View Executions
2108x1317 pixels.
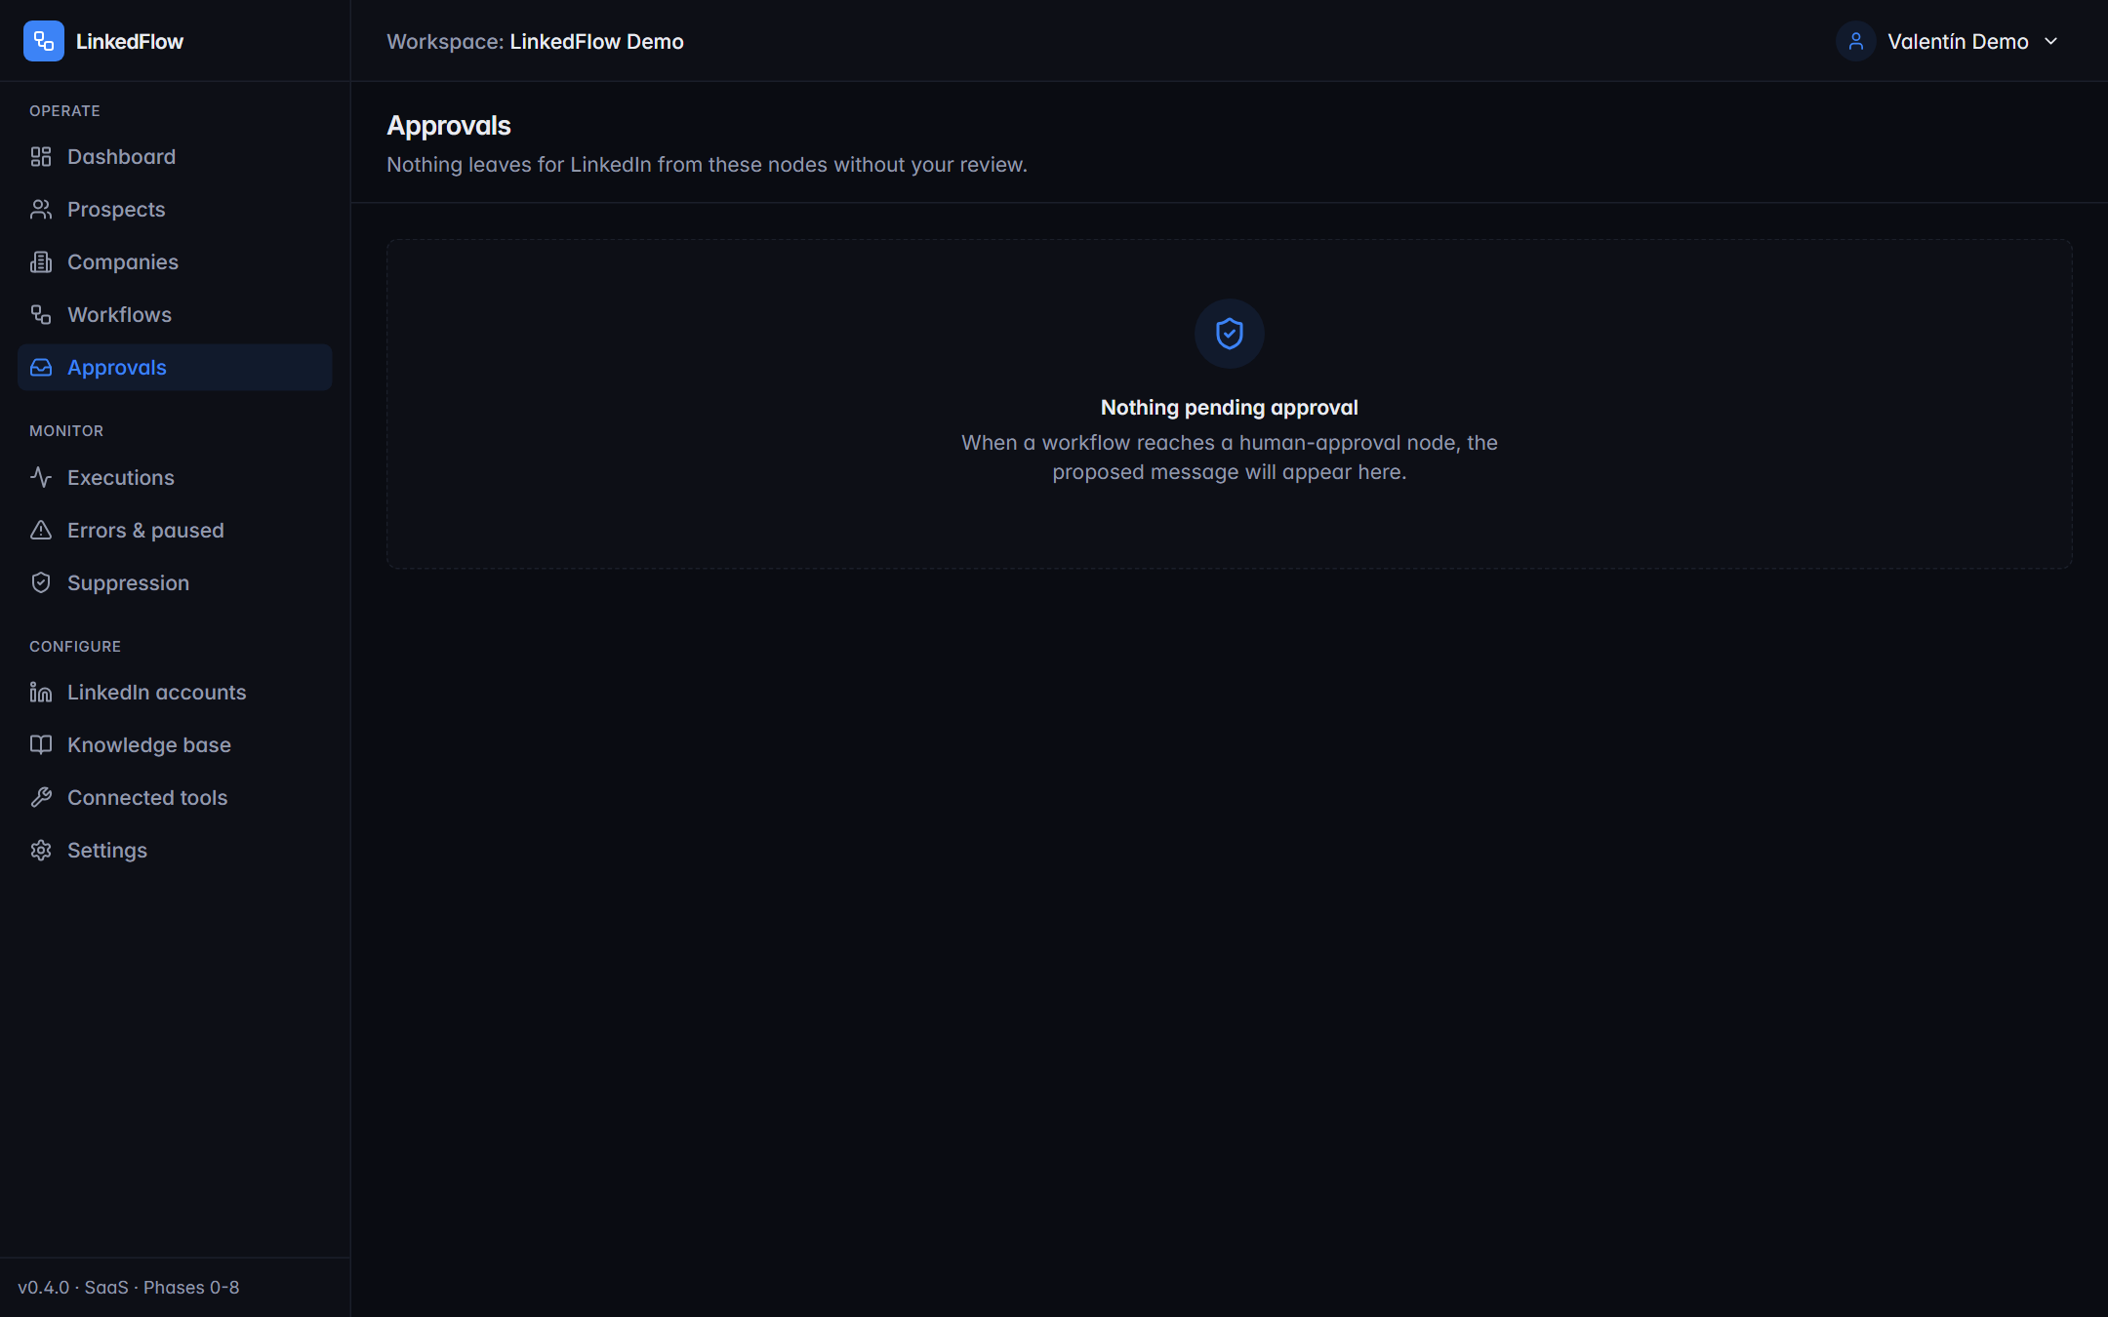pos(175,478)
